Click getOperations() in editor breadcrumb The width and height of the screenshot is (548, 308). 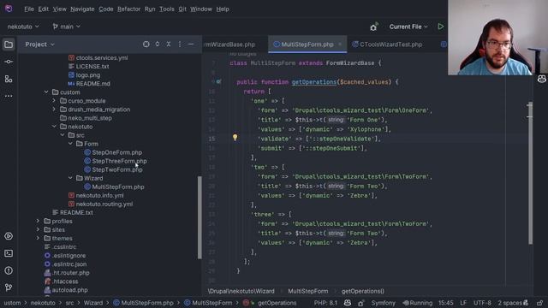click(362, 291)
